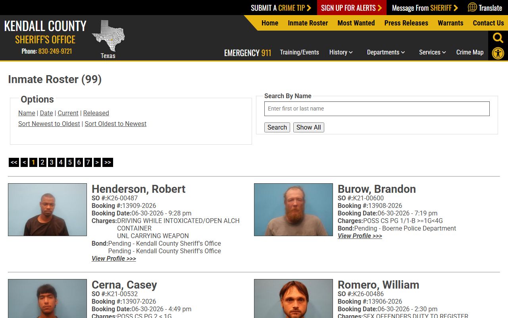The width and height of the screenshot is (508, 318).
Task: Sort roster by Date
Action: [x=46, y=113]
